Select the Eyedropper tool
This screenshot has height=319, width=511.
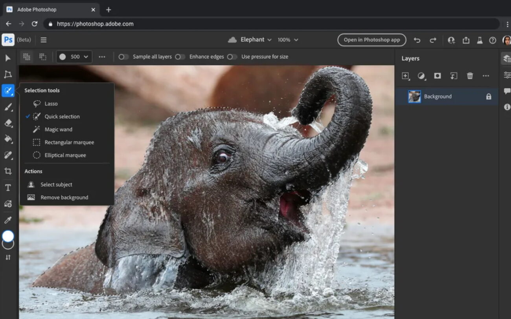click(8, 220)
